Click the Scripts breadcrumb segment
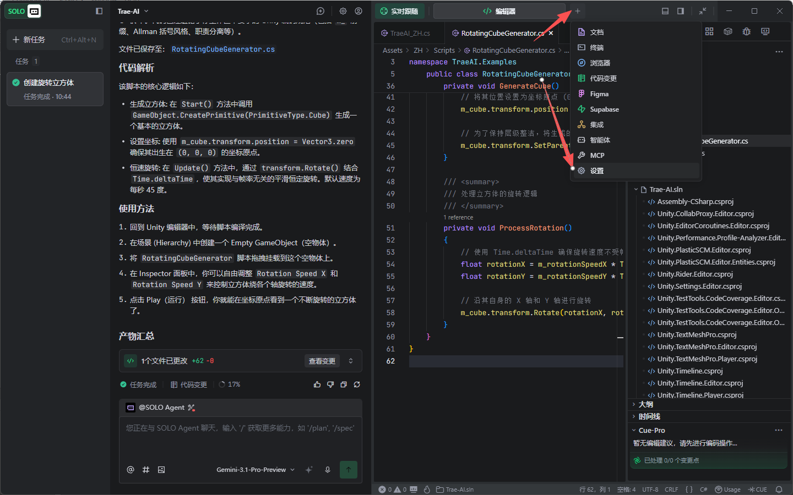 pyautogui.click(x=444, y=51)
